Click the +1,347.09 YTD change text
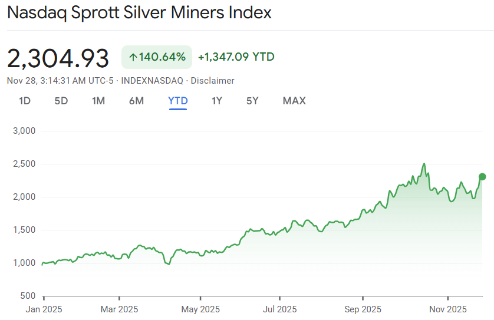Image resolution: width=494 pixels, height=320 pixels. [x=236, y=57]
